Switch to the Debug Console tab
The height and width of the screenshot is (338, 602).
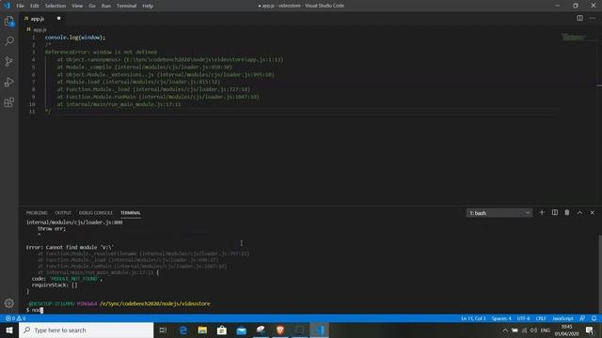coord(96,213)
